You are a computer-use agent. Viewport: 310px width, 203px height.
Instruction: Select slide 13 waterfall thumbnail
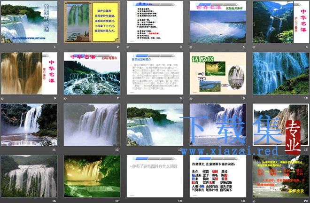(155, 125)
